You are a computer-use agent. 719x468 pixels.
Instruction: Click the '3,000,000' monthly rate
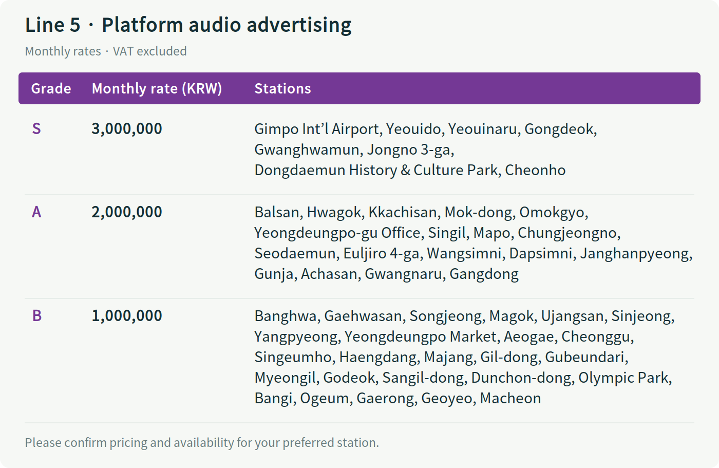pyautogui.click(x=127, y=128)
